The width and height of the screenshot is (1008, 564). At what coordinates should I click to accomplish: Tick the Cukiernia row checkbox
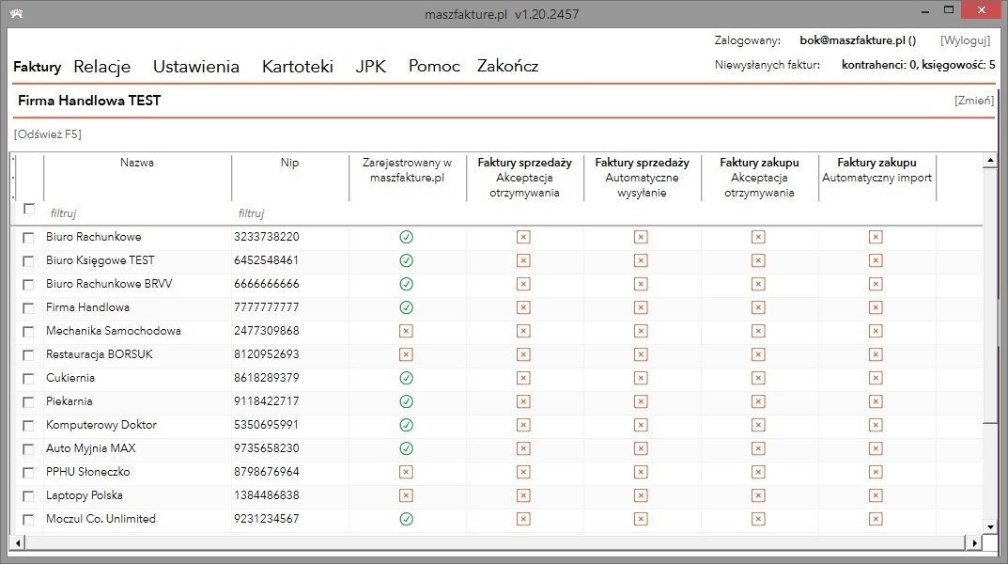28,379
